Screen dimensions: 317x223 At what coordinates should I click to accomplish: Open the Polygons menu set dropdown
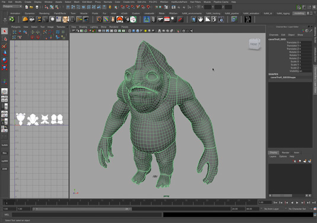click(12, 7)
